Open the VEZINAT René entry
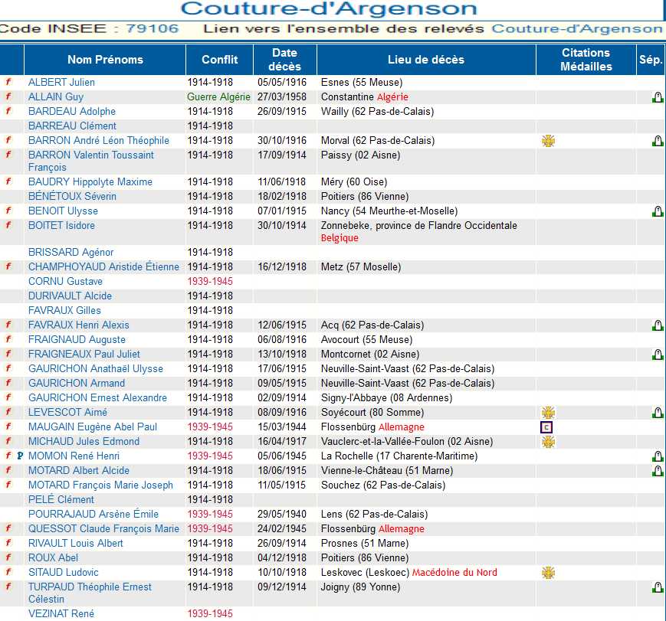The width and height of the screenshot is (666, 621). click(x=61, y=613)
